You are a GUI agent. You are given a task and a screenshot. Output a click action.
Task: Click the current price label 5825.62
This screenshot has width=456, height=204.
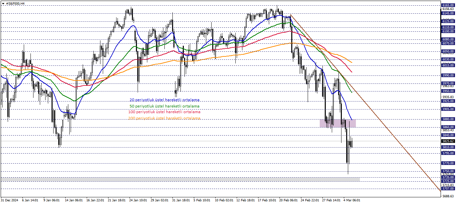click(448, 141)
